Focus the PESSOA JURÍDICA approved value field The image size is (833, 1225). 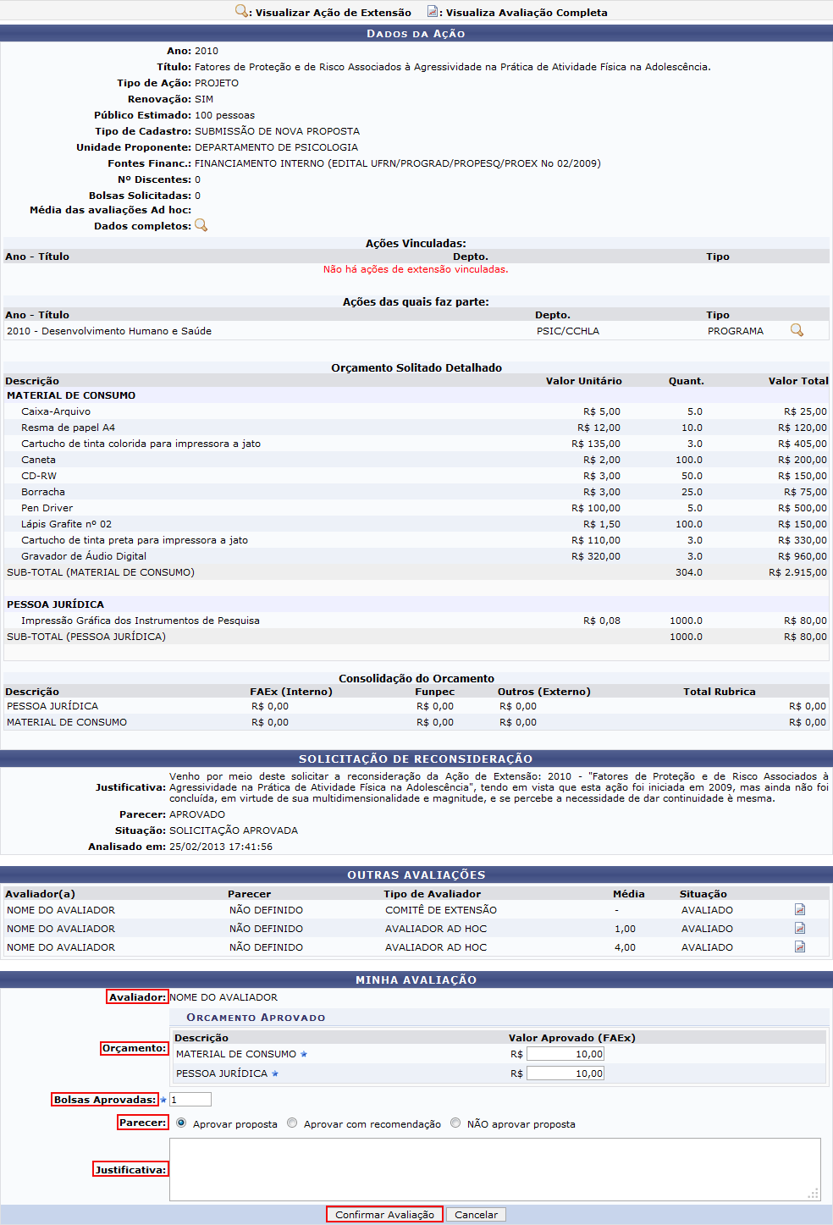[x=565, y=1073]
